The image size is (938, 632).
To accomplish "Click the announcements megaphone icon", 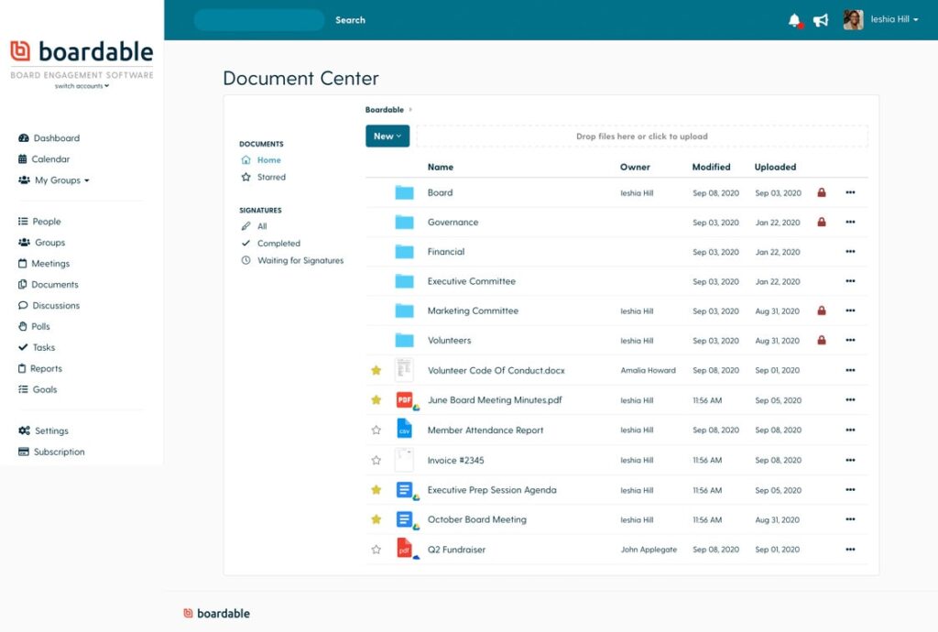I will [x=821, y=20].
